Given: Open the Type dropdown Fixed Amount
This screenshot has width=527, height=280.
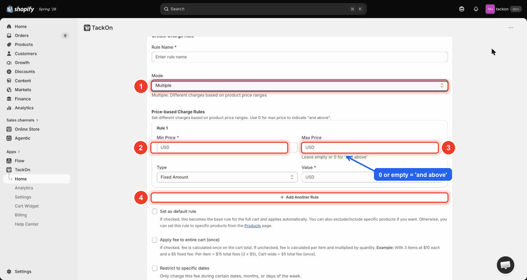Looking at the screenshot, I should click(227, 177).
